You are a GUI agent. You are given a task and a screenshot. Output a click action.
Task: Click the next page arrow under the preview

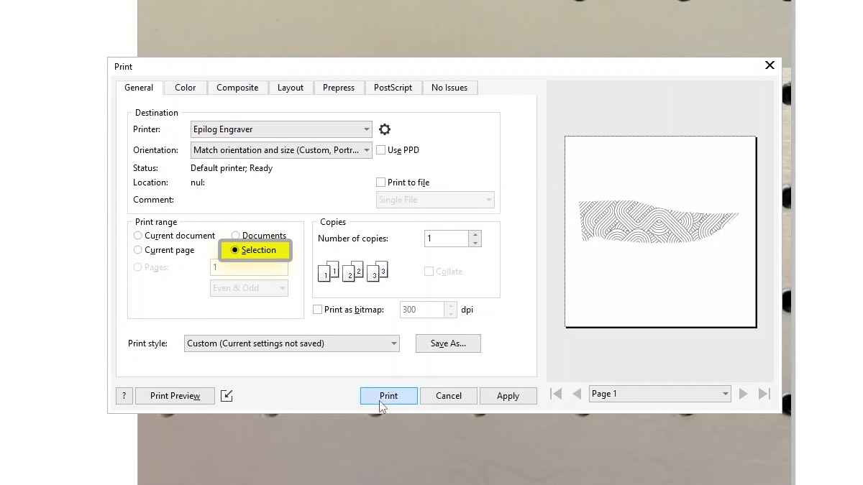coord(744,393)
